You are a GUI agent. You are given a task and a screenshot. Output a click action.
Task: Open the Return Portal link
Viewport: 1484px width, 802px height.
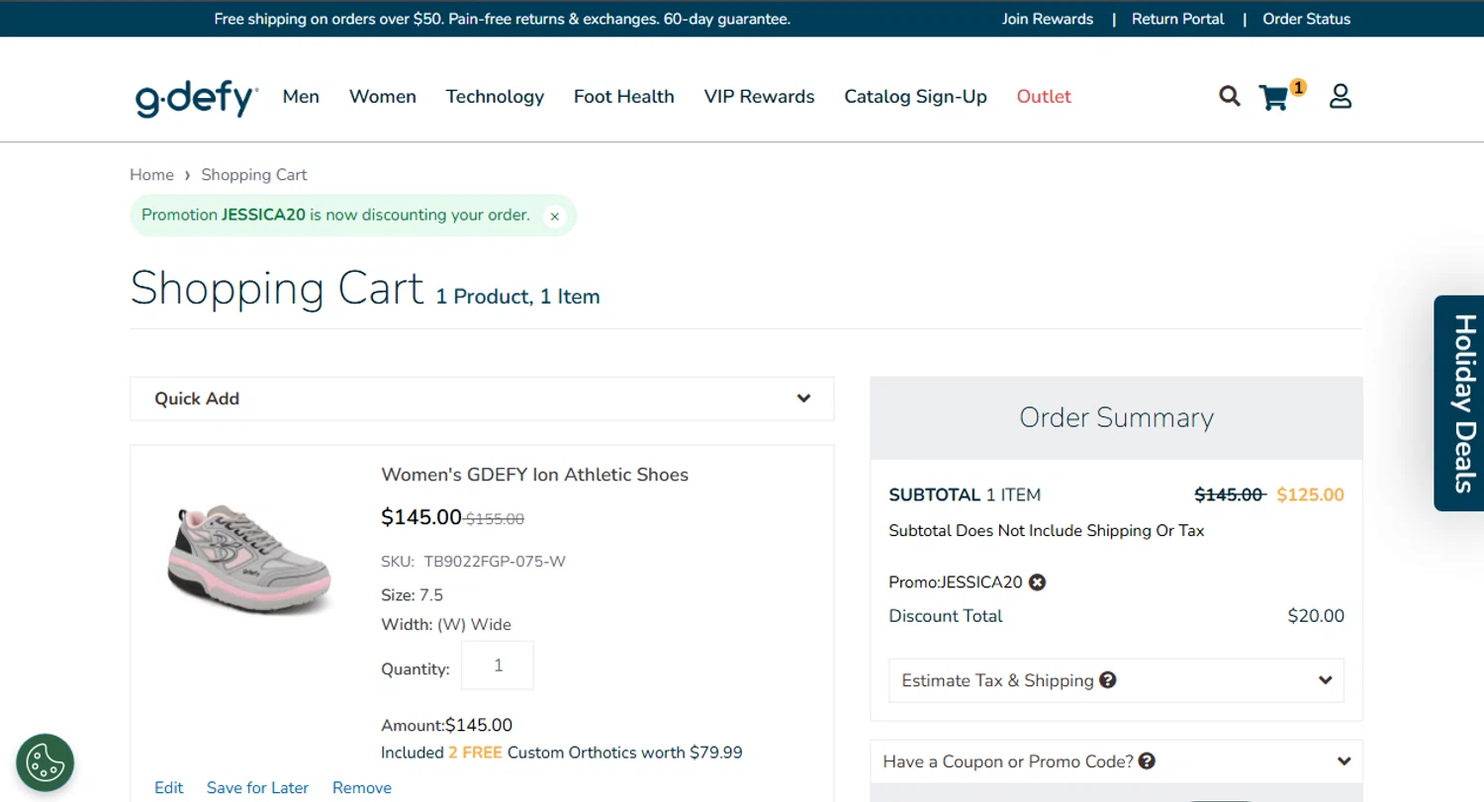click(1177, 19)
